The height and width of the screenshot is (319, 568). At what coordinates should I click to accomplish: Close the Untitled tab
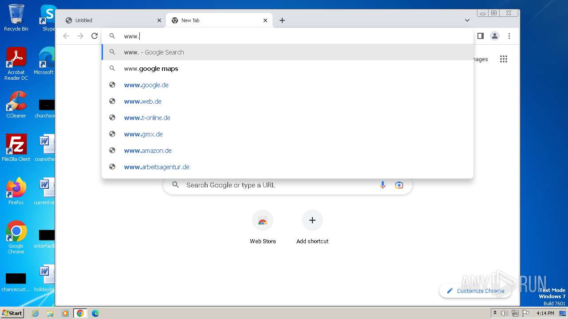pyautogui.click(x=159, y=20)
